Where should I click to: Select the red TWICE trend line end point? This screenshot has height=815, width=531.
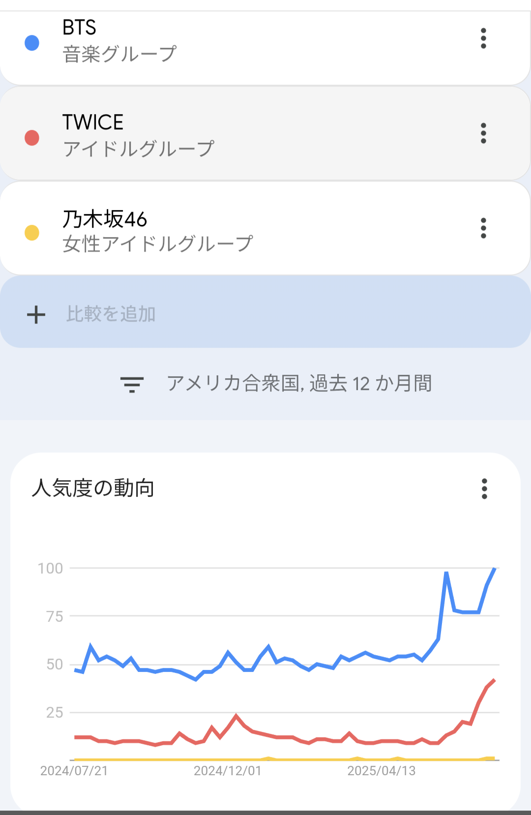[494, 680]
